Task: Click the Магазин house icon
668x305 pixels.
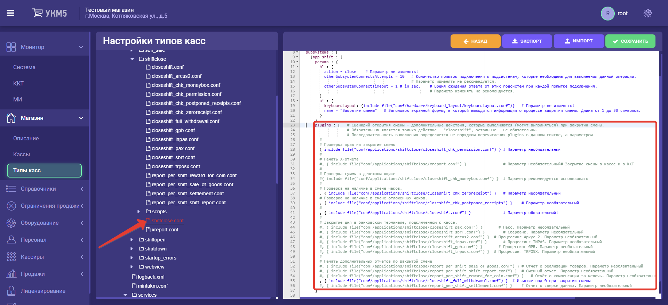Action: click(x=11, y=118)
